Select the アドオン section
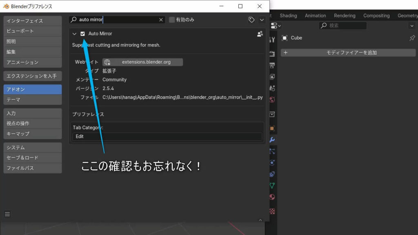The width and height of the screenshot is (418, 235). point(33,89)
